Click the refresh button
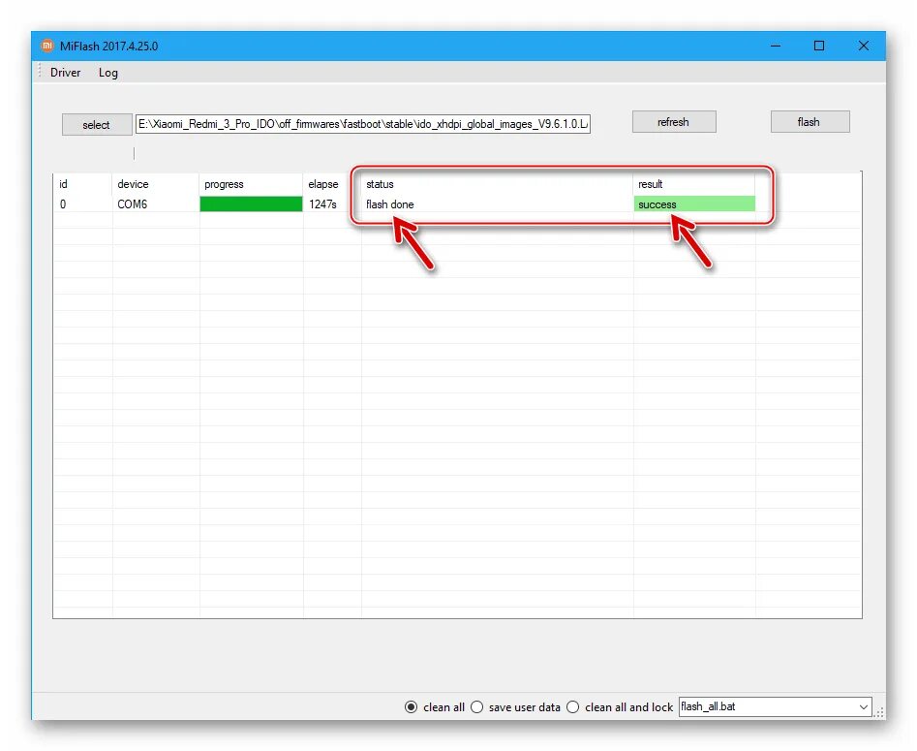This screenshot has width=917, height=751. (x=674, y=122)
